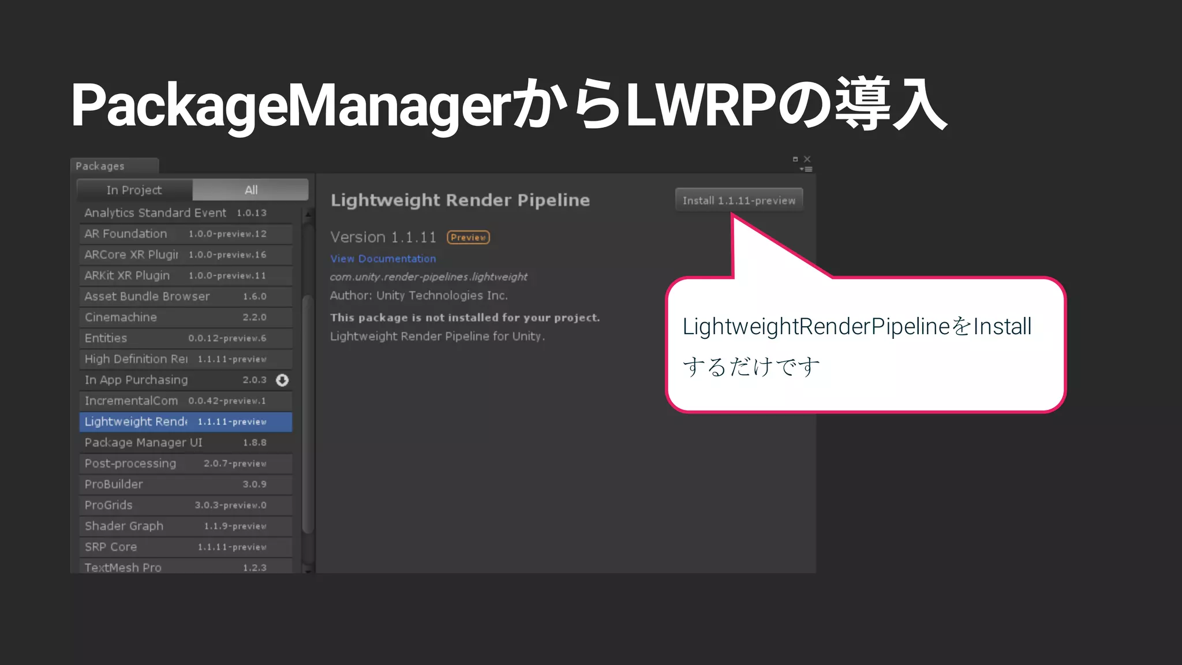The width and height of the screenshot is (1182, 665).
Task: Select the Entities package row
Action: coord(185,338)
